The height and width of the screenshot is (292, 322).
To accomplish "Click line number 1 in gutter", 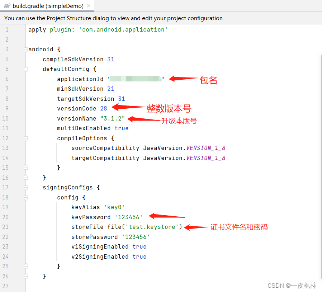I will coord(7,29).
